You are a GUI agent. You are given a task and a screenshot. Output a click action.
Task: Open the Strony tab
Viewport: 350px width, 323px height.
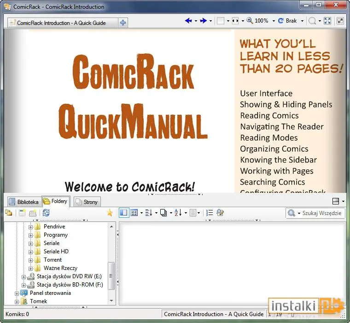pyautogui.click(x=87, y=202)
